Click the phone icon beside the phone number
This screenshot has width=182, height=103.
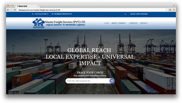click(x=33, y=14)
